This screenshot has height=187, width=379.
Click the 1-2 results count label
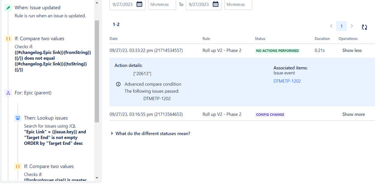[116, 25]
